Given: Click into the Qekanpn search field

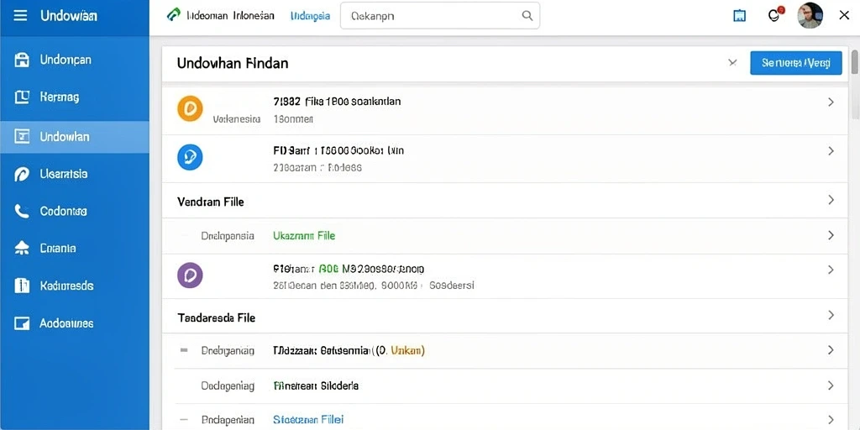Looking at the screenshot, I should click(x=440, y=16).
